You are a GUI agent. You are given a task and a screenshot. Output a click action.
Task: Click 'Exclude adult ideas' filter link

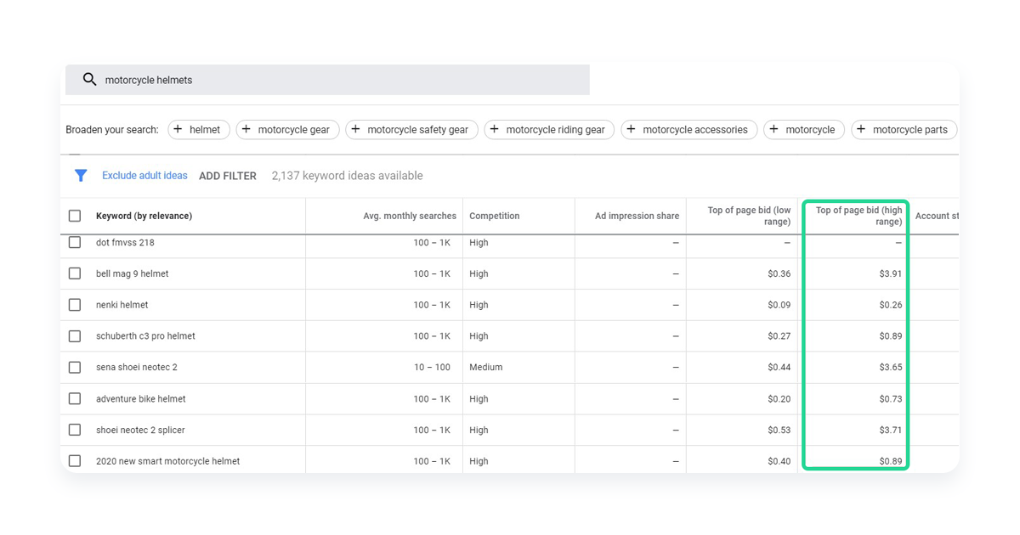[144, 176]
